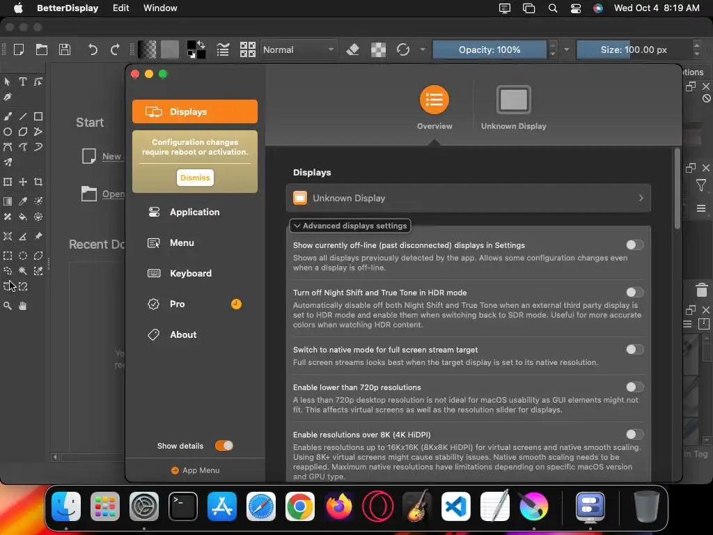Click the reload brush preset icon
713x535 pixels.
pyautogui.click(x=403, y=49)
